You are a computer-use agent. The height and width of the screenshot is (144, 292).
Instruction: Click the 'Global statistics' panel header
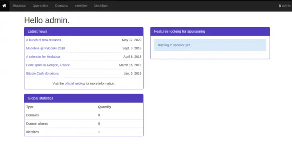[x=84, y=98]
